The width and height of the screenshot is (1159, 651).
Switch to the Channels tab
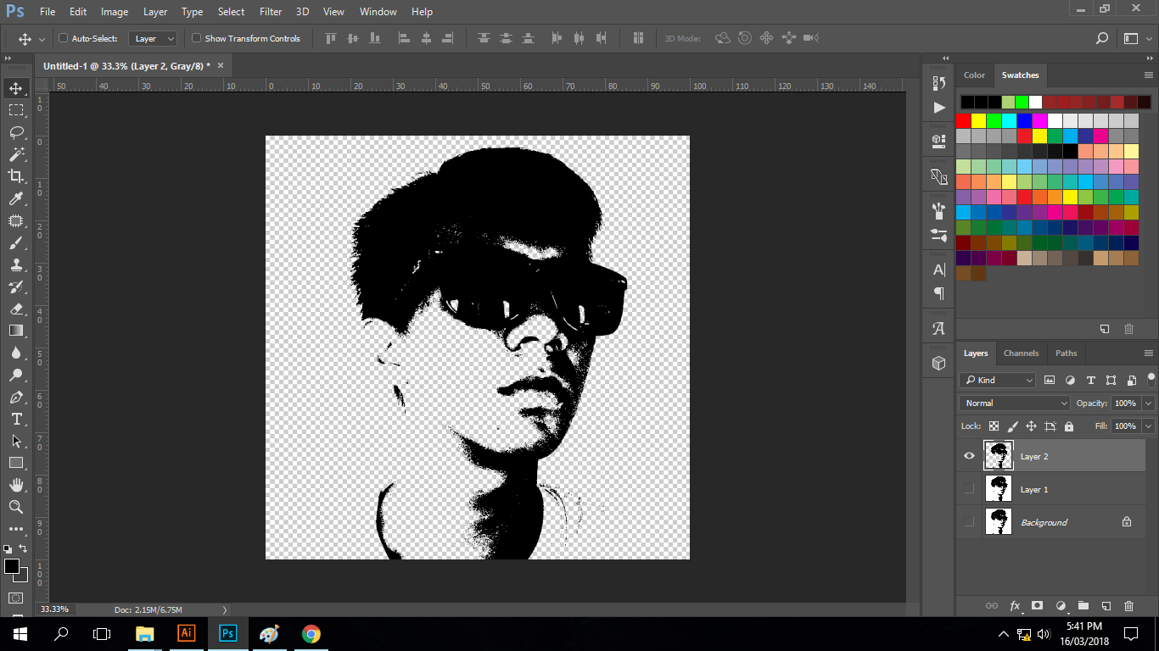[x=1021, y=353]
